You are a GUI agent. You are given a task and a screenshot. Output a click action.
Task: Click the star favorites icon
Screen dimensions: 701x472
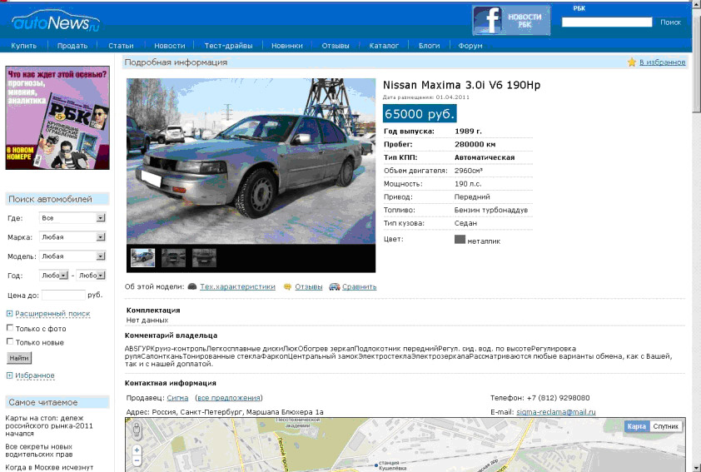(x=632, y=62)
